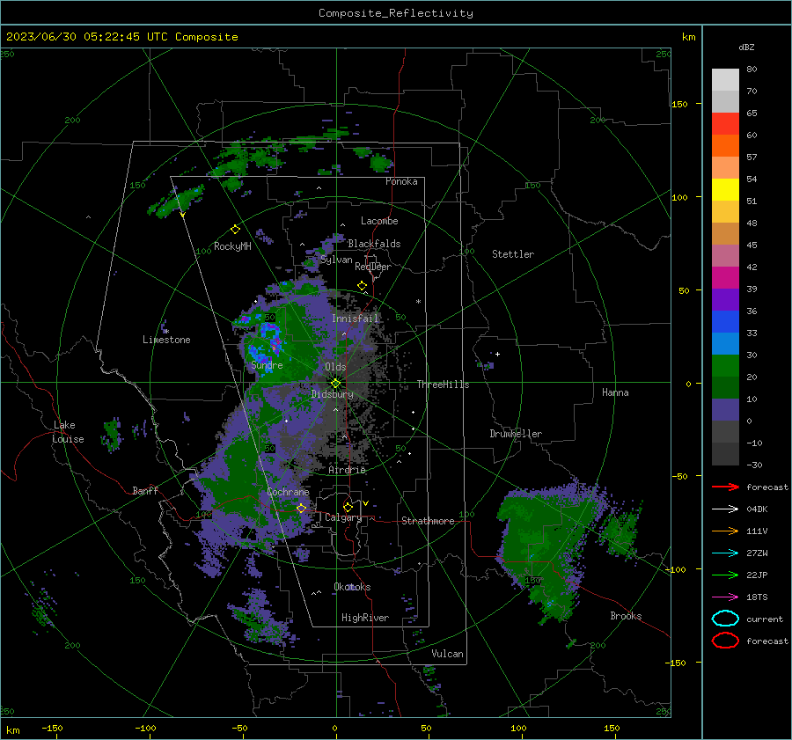This screenshot has width=792, height=740.
Task: Pick the royal blue swatch in dBZ legend
Action: tap(725, 321)
